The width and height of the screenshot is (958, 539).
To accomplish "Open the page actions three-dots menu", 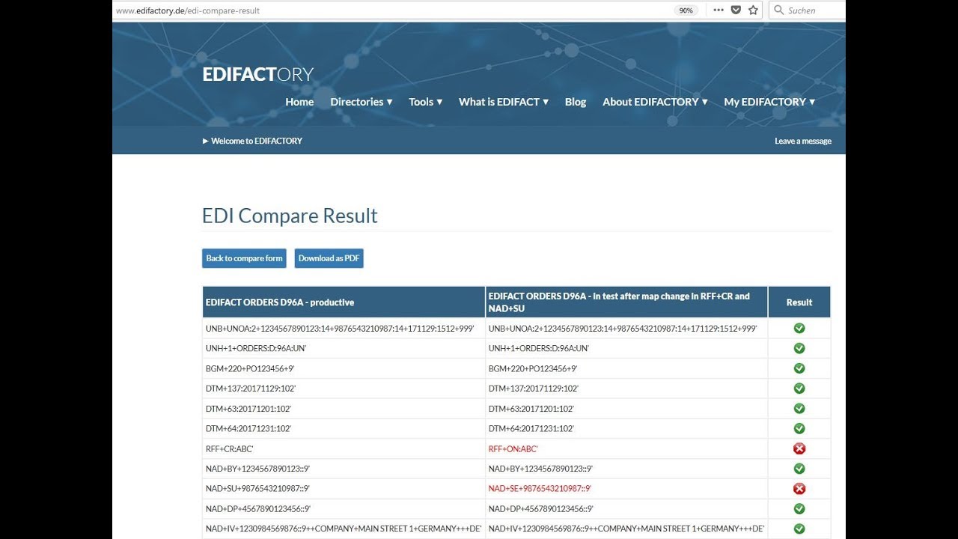I will (x=718, y=10).
